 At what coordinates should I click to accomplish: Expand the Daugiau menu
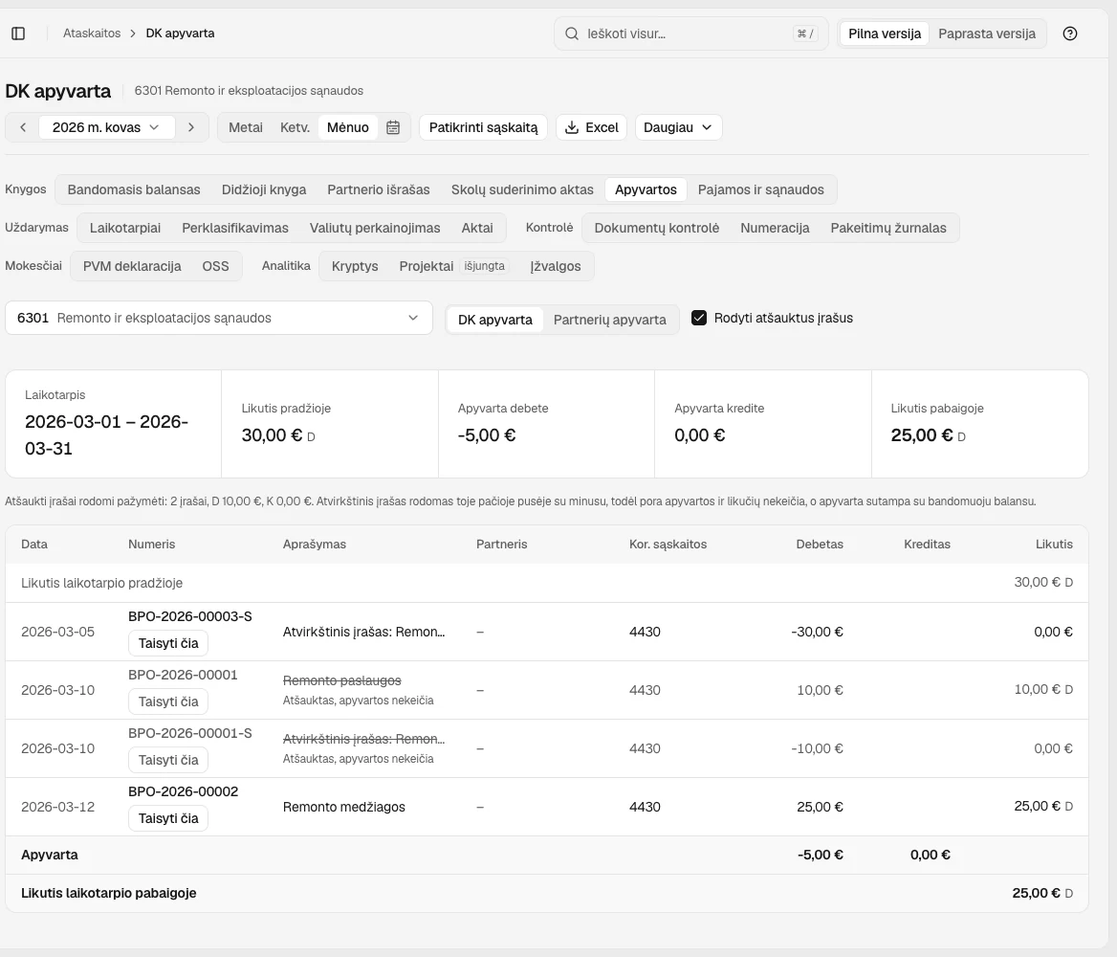click(678, 127)
